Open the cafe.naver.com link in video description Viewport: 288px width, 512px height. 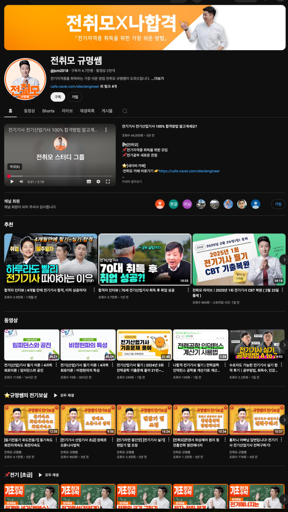pos(189,171)
